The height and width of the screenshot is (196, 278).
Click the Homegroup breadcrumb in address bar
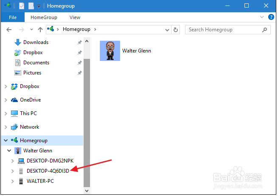[x=76, y=29]
